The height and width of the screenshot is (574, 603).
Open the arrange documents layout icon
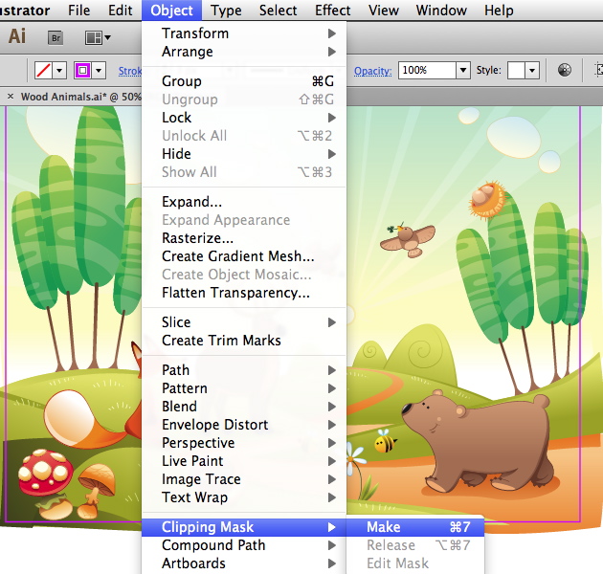pos(98,38)
